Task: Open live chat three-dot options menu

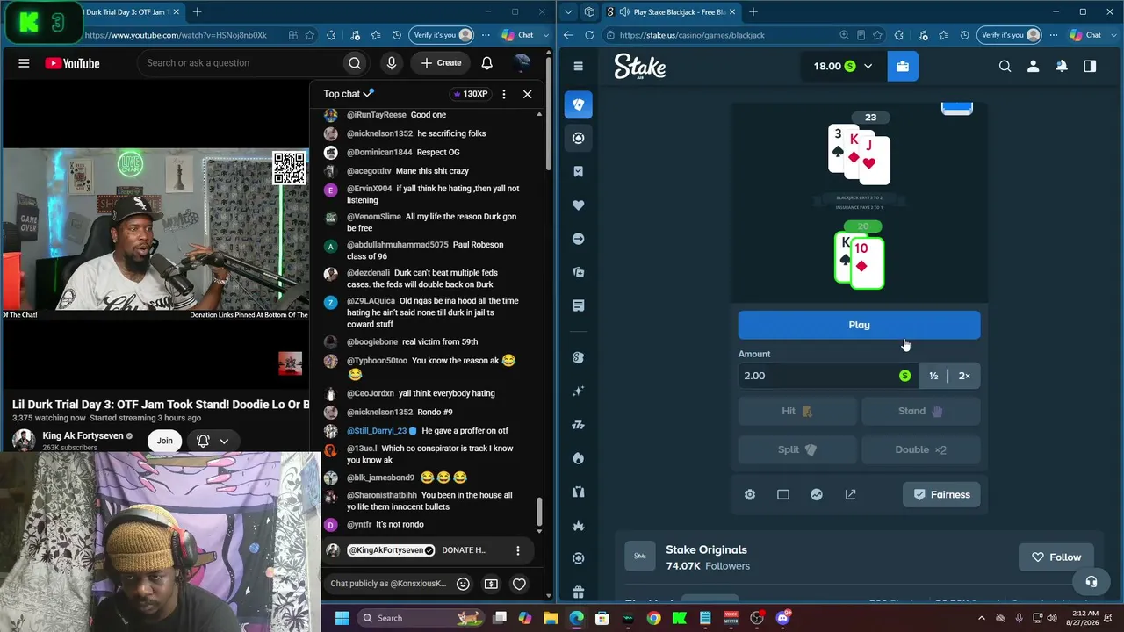Action: [x=503, y=94]
